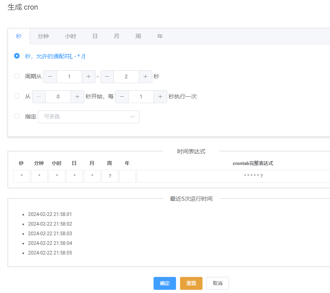Click the 周期从 end input showing 2

click(126, 77)
